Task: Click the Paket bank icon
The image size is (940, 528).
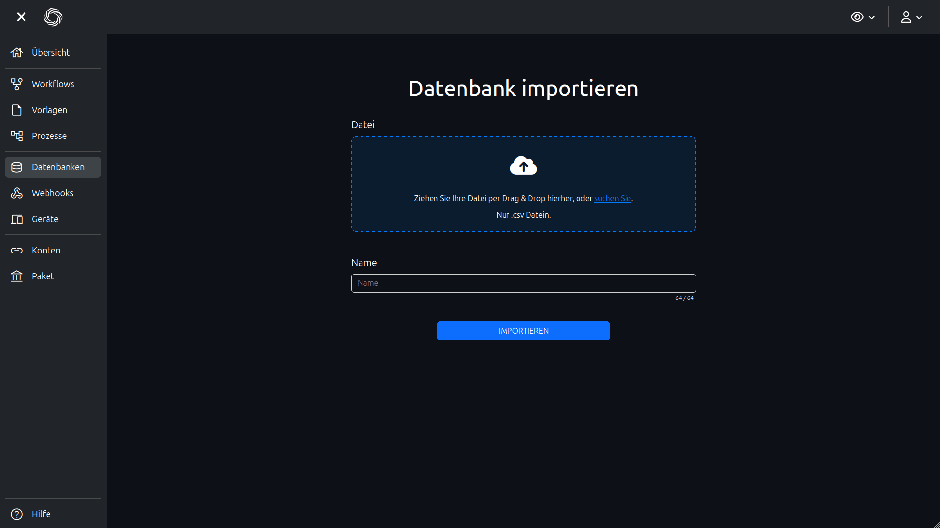Action: tap(17, 276)
